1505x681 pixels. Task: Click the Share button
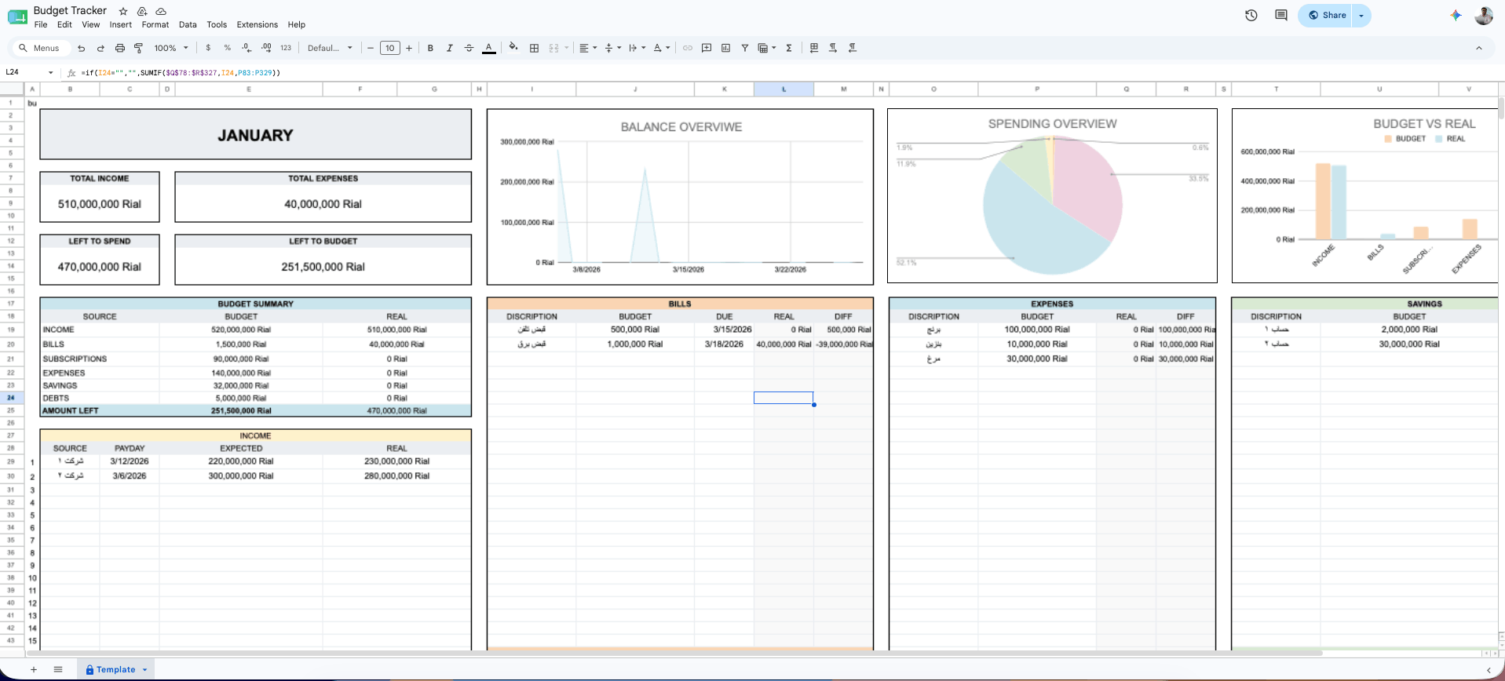tap(1327, 15)
